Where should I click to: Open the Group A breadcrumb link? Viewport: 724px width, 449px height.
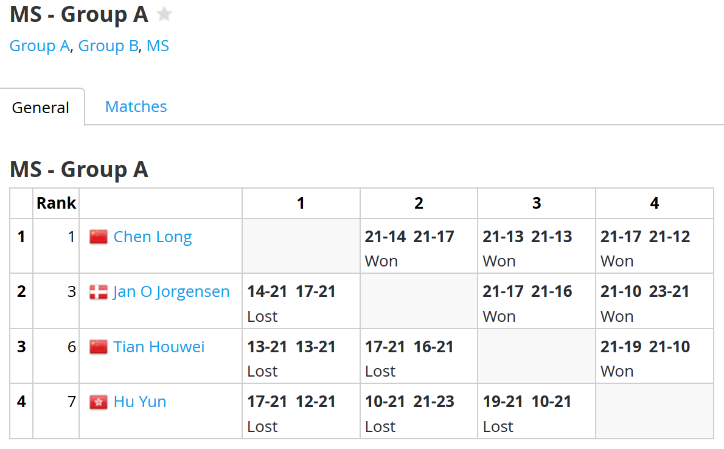pyautogui.click(x=40, y=46)
